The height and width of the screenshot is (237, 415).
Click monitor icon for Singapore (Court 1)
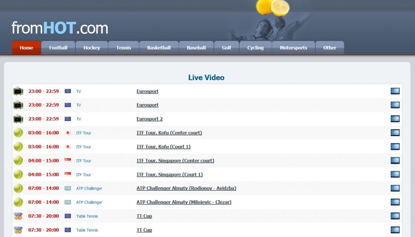(x=395, y=174)
